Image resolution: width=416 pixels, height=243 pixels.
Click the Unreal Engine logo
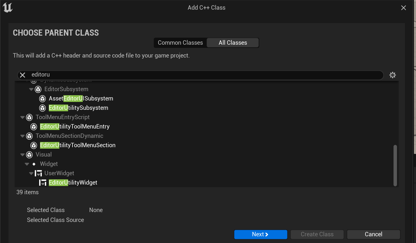pos(7,8)
